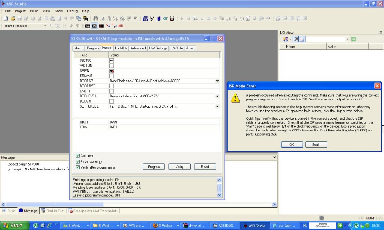Switch to the Advanced tab
Image resolution: width=384 pixels, height=230 pixels.
coord(138,48)
